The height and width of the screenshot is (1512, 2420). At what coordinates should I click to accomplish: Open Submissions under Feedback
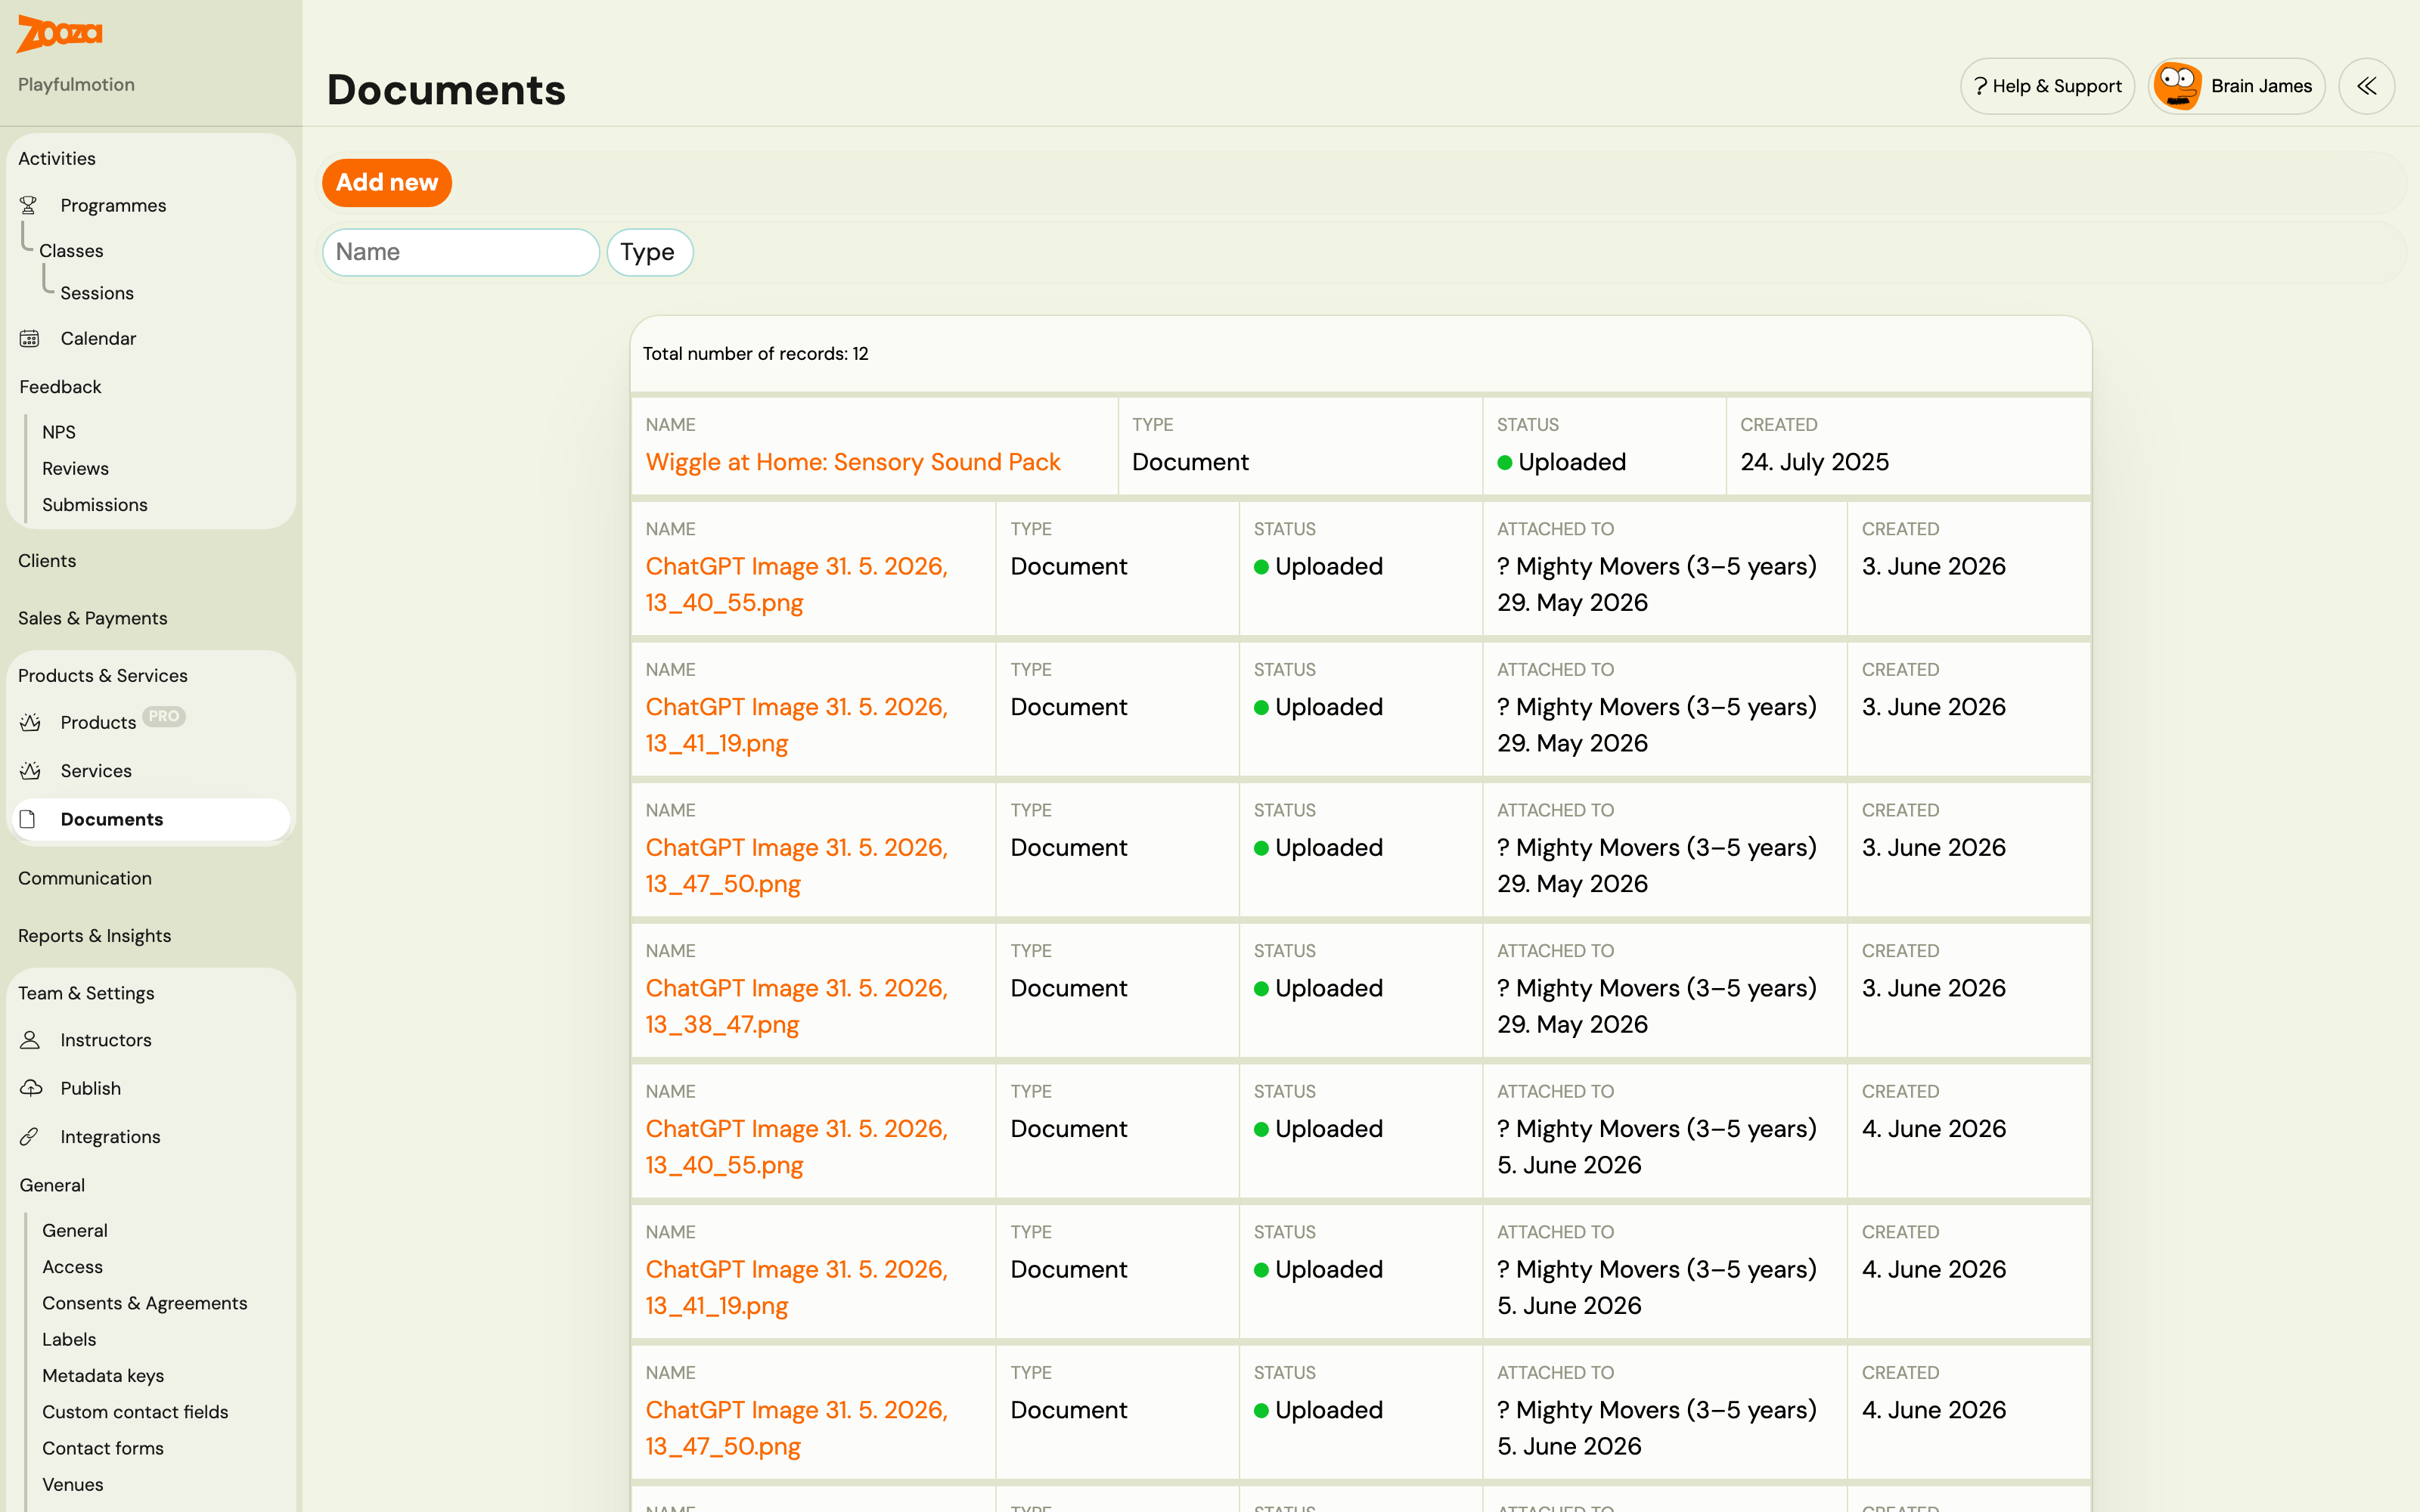coord(95,504)
